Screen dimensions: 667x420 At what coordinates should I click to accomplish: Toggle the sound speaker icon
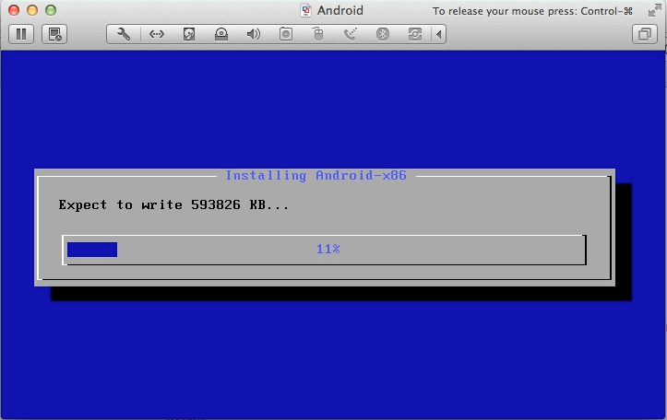[254, 34]
